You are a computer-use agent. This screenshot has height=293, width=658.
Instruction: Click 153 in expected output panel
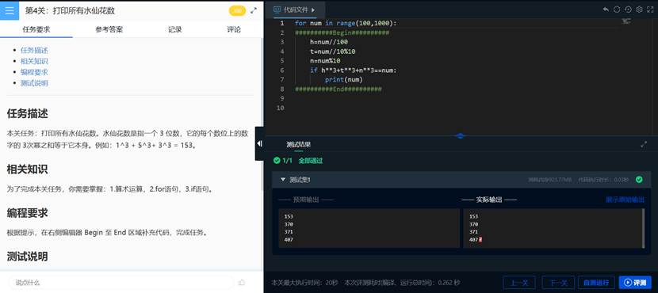289,217
